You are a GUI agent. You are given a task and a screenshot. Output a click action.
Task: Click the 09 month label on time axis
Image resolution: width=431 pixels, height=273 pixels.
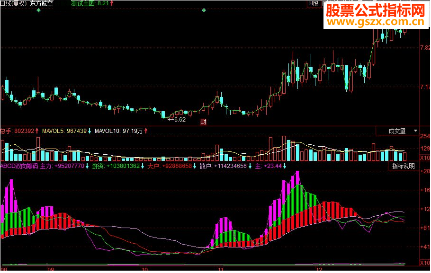pos(51,269)
